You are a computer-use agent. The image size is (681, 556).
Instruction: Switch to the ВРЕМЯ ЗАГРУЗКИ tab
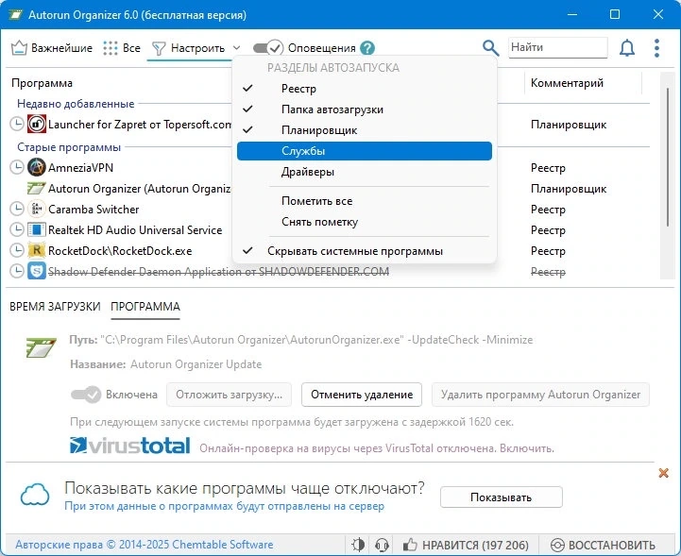[55, 307]
